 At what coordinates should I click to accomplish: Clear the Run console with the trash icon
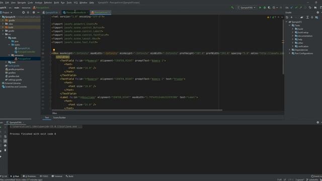click(x=5, y=150)
